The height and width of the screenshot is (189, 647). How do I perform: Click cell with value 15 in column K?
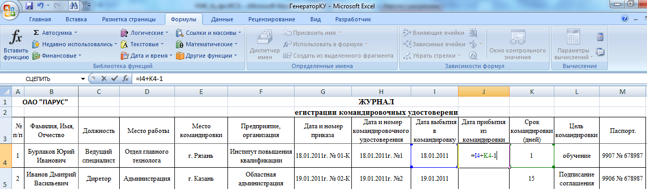click(x=531, y=179)
